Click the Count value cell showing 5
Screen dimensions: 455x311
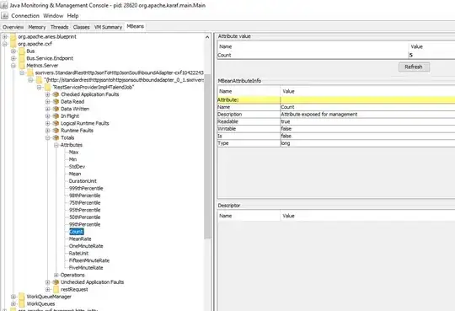coord(431,55)
